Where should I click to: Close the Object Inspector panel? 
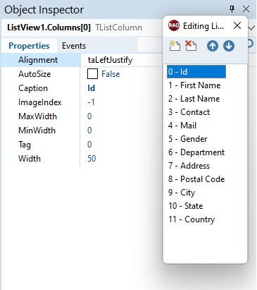click(x=246, y=9)
